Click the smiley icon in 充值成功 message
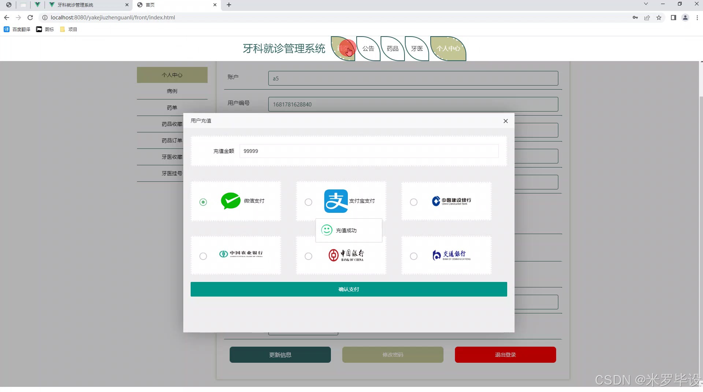 coord(327,230)
